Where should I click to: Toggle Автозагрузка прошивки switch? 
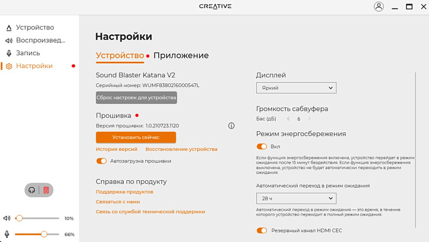pos(101,161)
